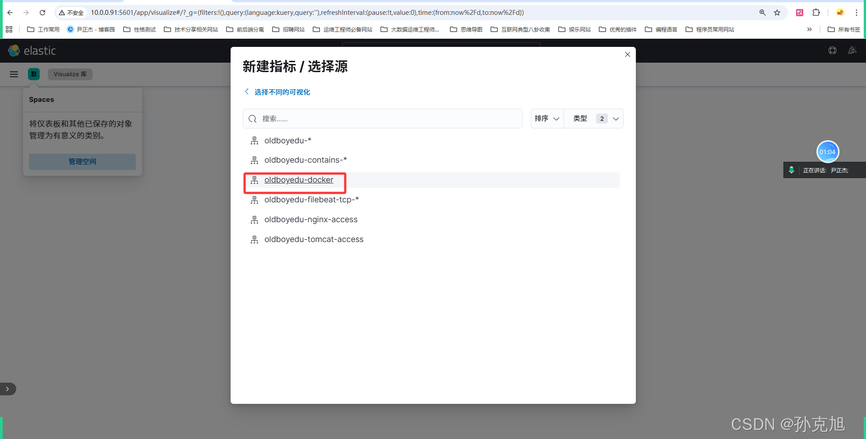
Task: Open 程序员常用网站 bookmarks folder
Action: coord(710,29)
